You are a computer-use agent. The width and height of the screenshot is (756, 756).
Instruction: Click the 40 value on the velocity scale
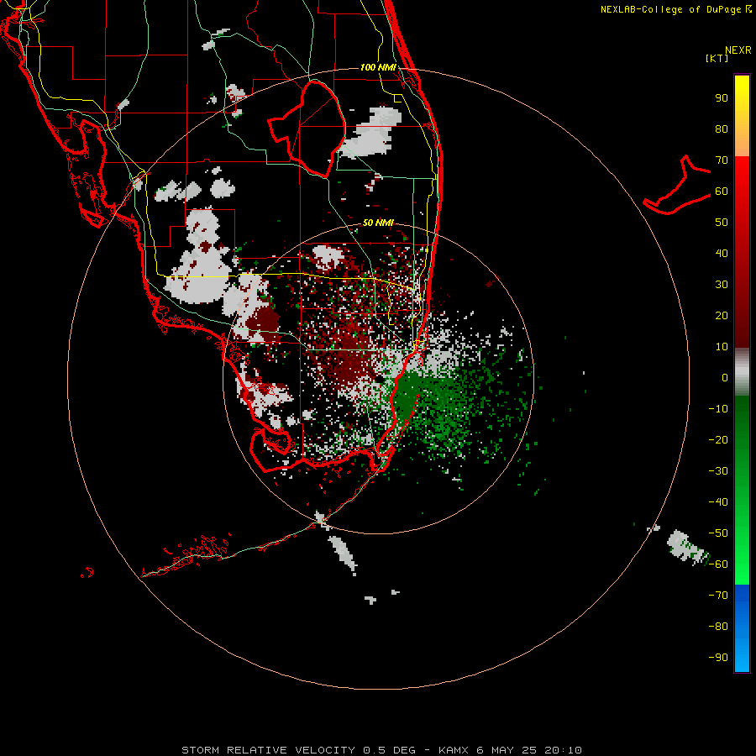[x=722, y=254]
